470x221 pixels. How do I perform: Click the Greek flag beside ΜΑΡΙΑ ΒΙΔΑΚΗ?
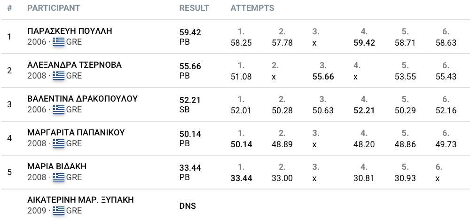[59, 178]
